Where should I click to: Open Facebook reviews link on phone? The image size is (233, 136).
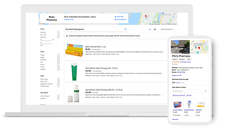click(x=178, y=83)
